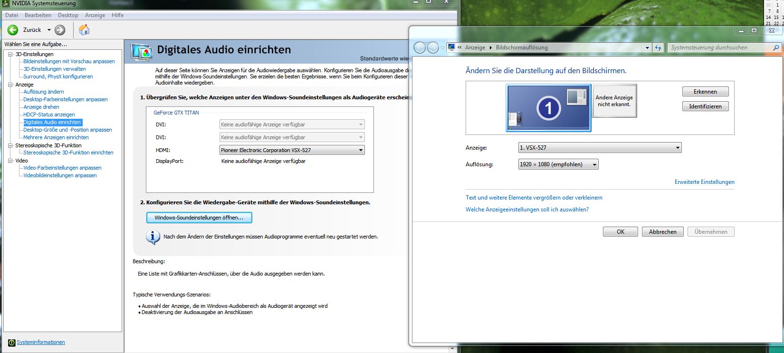
Task: Click back arrow in Bildschirmauflösung window
Action: coord(420,48)
